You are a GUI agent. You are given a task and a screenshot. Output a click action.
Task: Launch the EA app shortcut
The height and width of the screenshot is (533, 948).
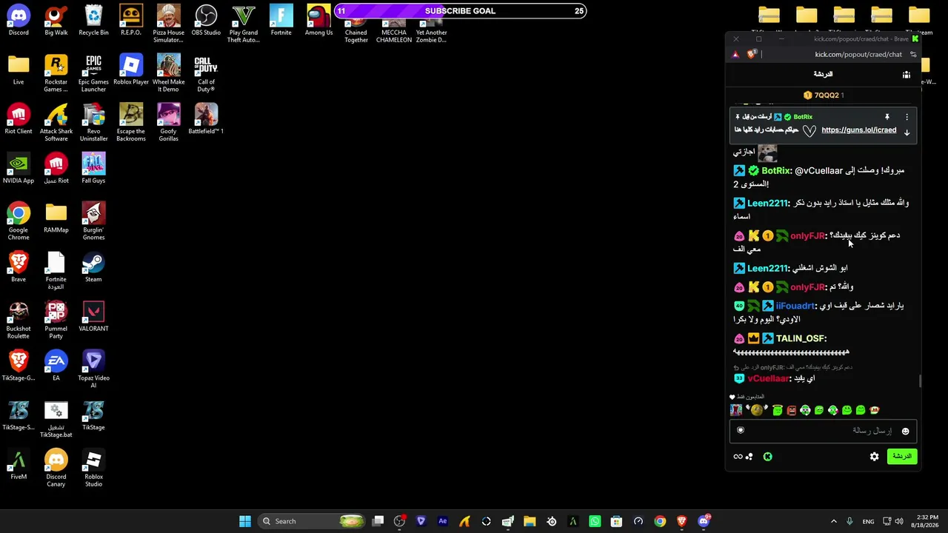(56, 366)
